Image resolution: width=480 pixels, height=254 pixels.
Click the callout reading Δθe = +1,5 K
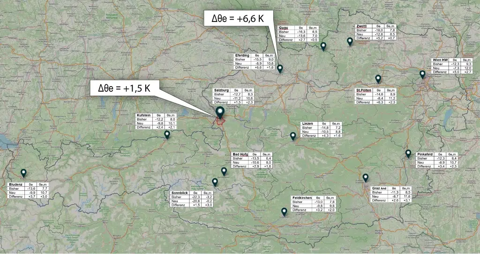click(124, 88)
